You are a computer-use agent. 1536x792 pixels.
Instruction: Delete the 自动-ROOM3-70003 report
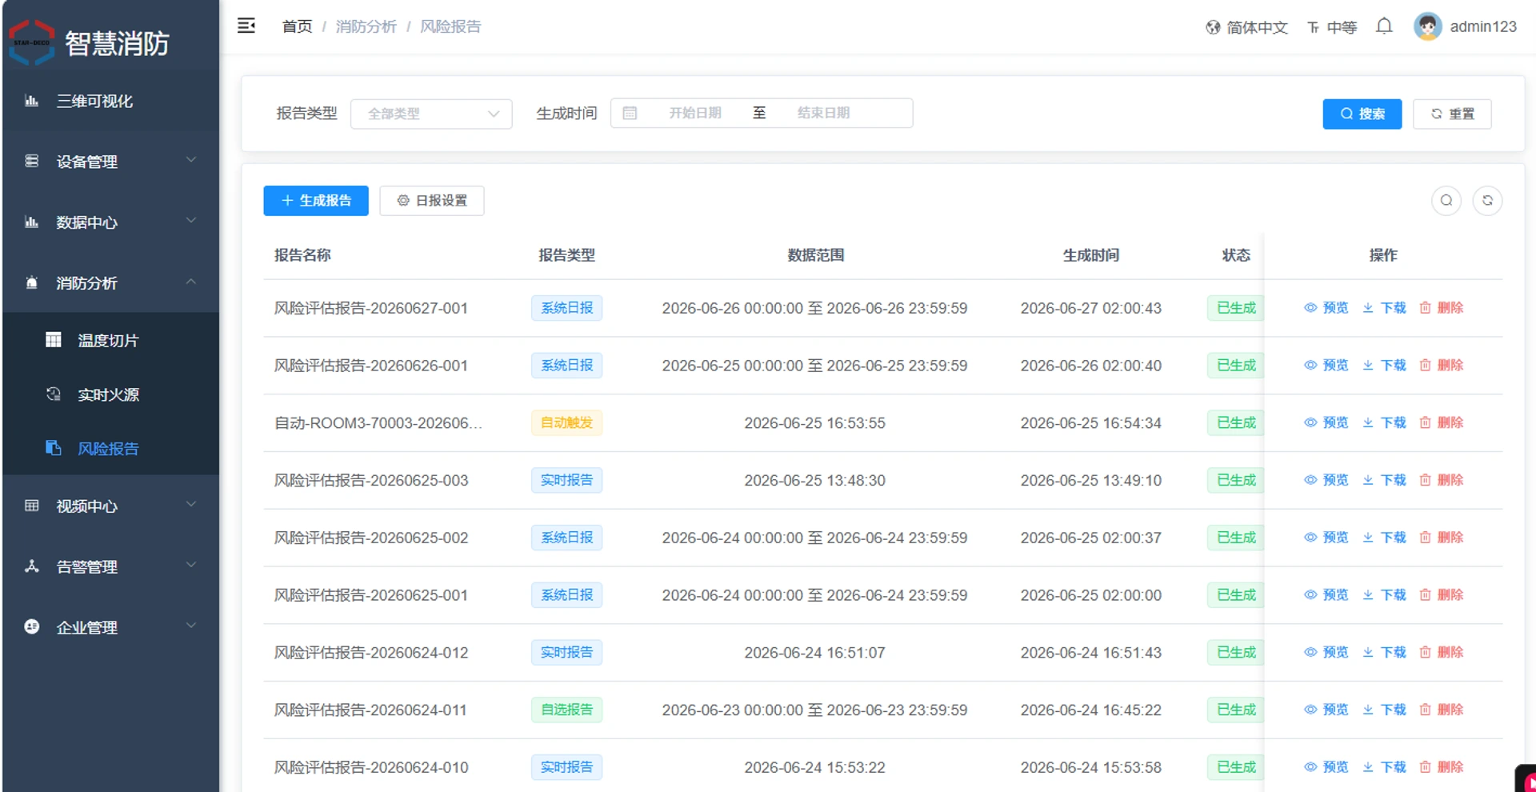pos(1442,423)
